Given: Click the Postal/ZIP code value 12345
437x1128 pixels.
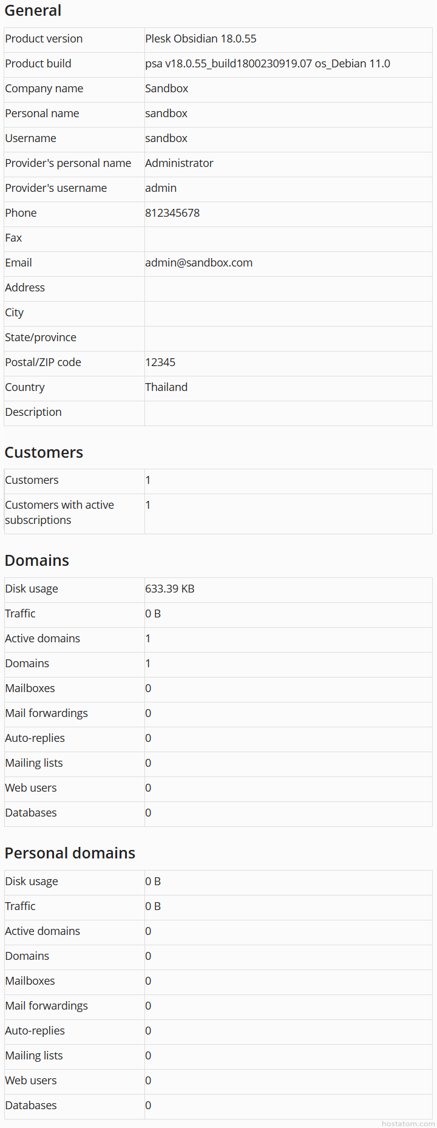Looking at the screenshot, I should pyautogui.click(x=160, y=362).
